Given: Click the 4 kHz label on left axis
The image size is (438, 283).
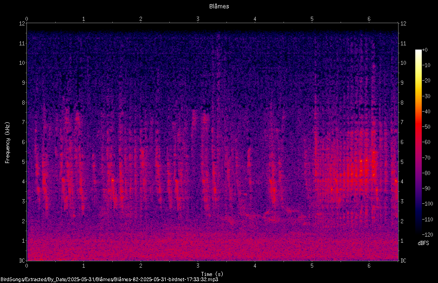Looking at the screenshot, I should click(23, 182).
